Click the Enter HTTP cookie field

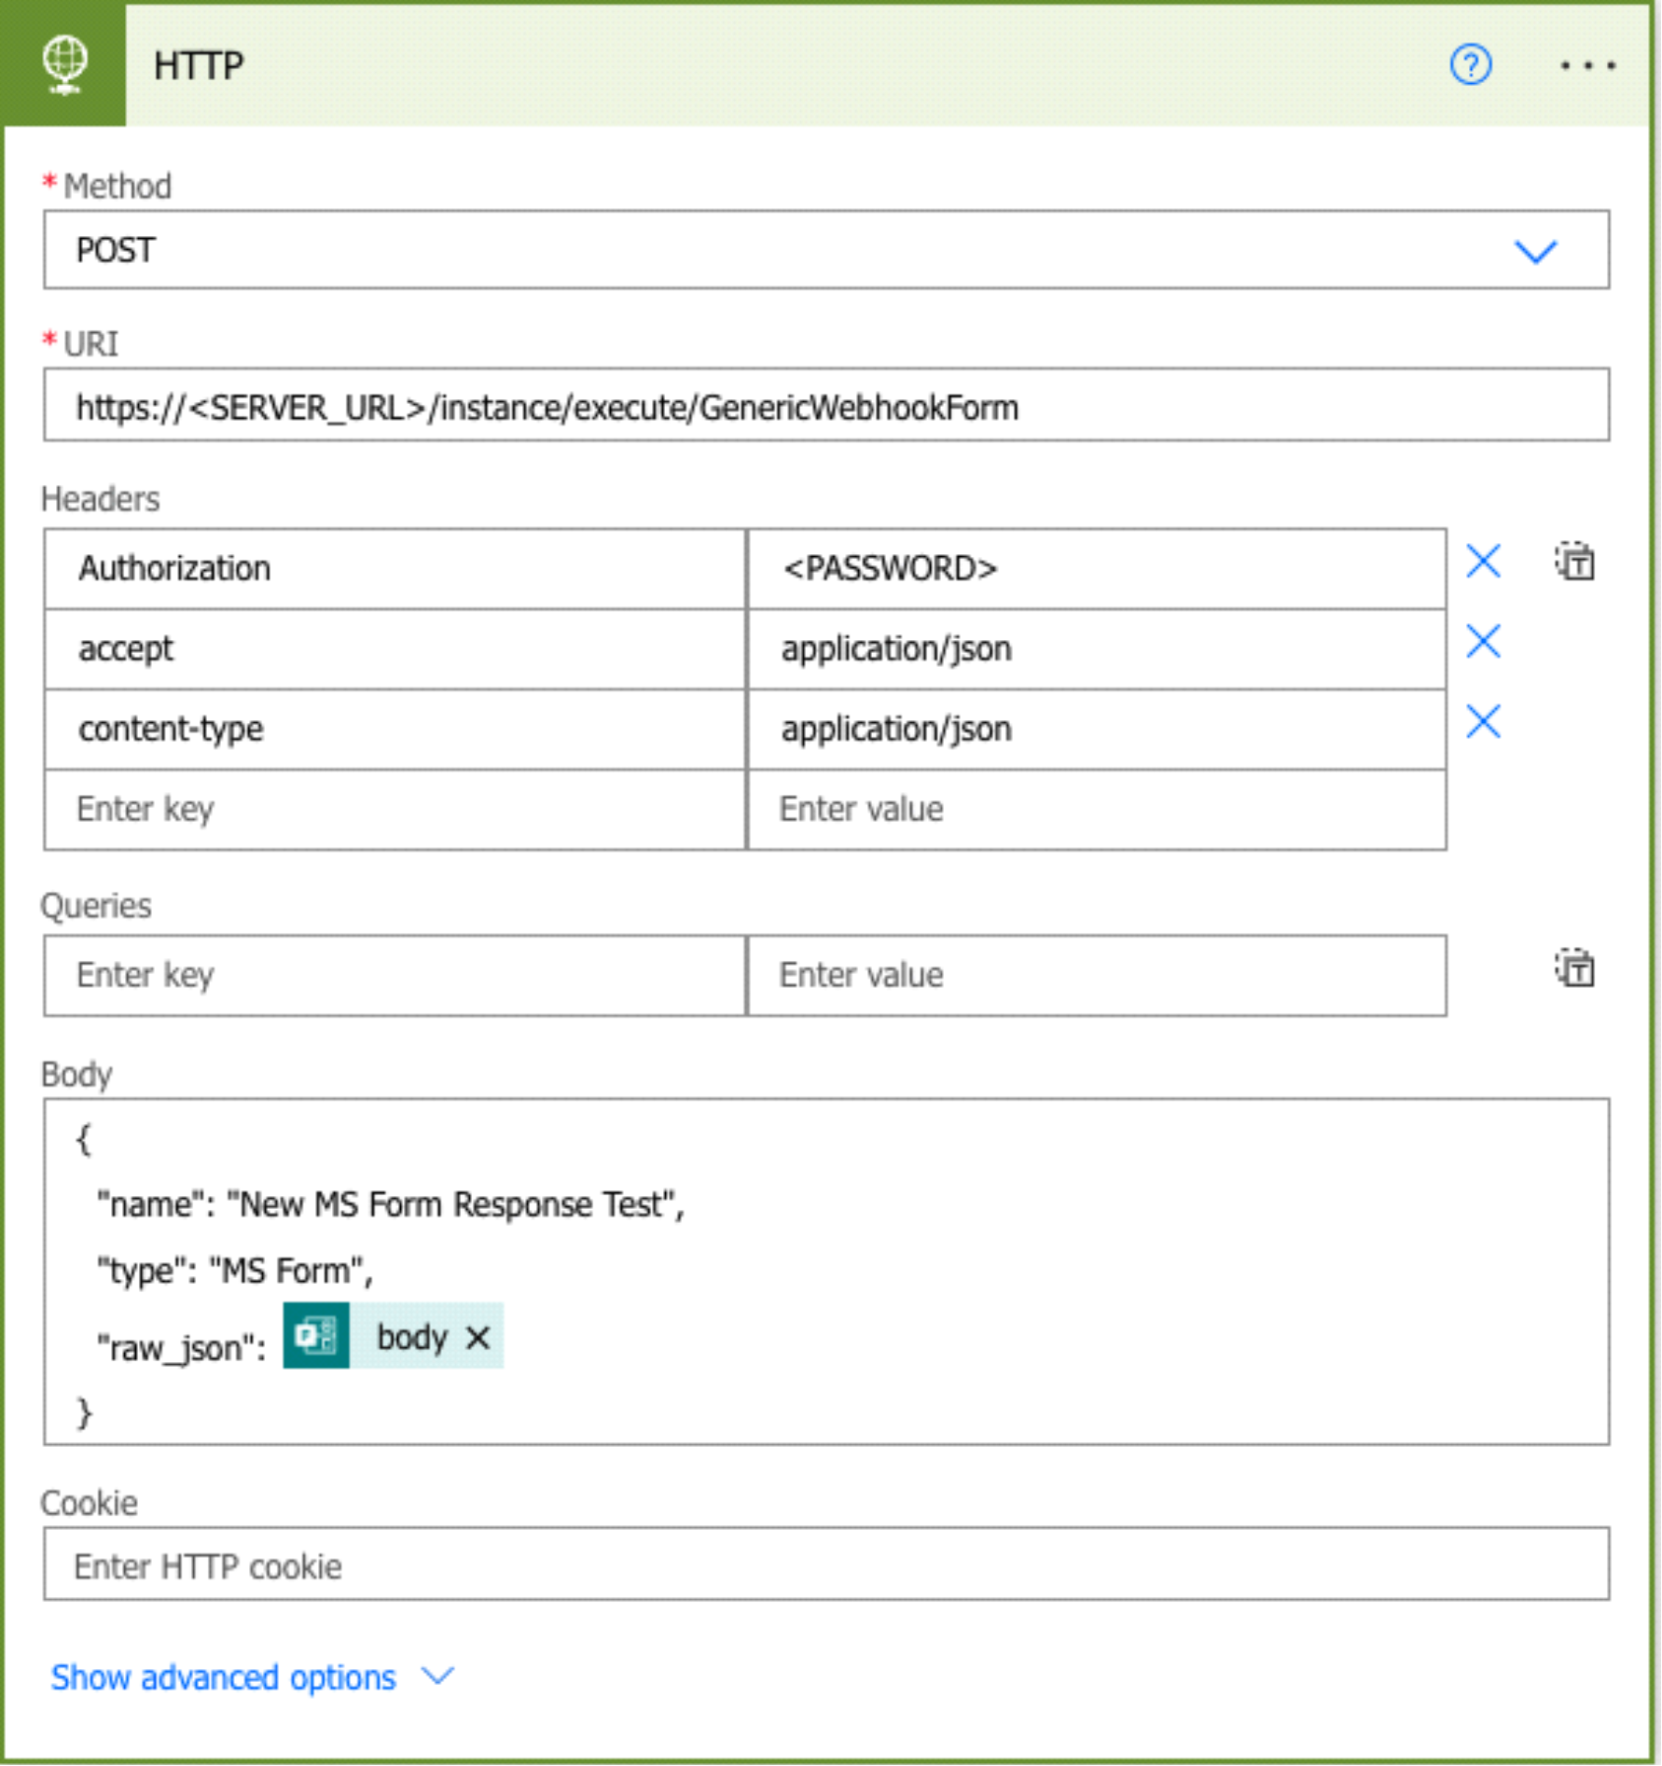[825, 1566]
